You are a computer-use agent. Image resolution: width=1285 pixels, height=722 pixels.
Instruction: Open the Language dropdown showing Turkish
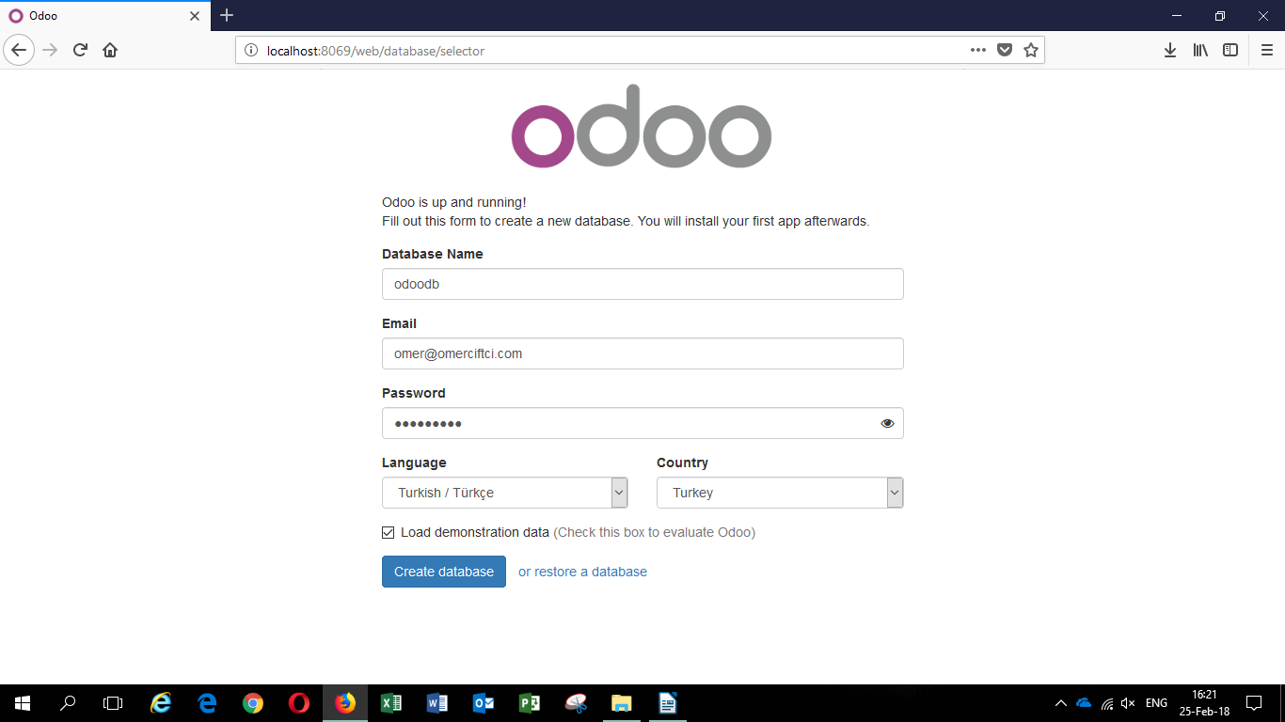click(504, 493)
